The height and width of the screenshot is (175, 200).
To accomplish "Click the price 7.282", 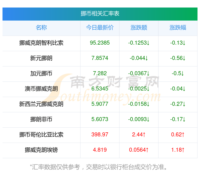I will coord(100,73).
